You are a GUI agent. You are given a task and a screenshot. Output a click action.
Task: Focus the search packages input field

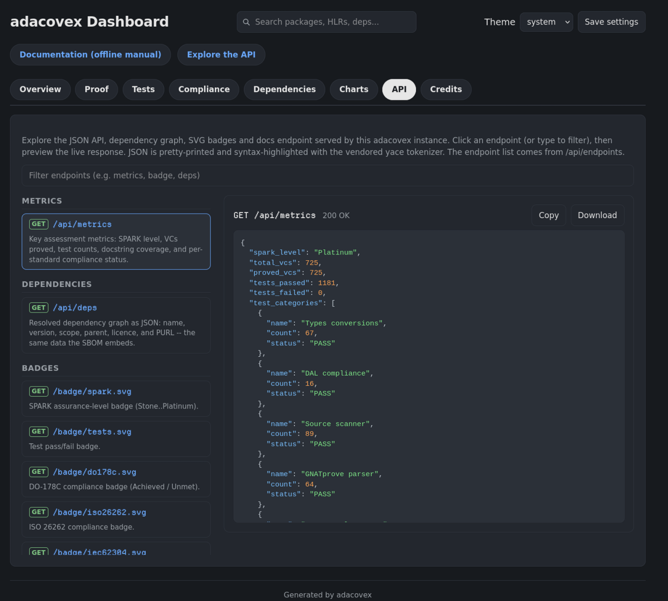327,22
